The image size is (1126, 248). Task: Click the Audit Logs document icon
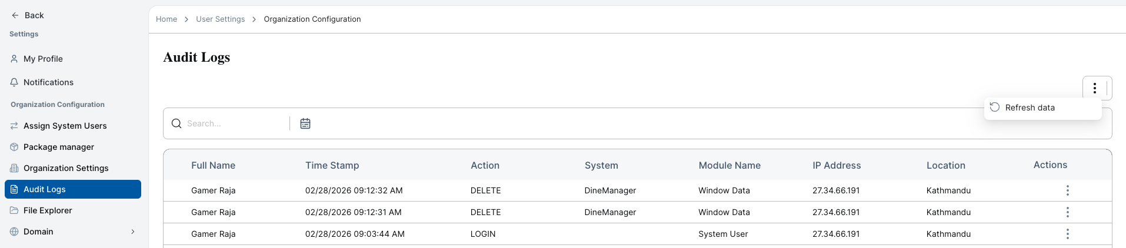pyautogui.click(x=14, y=189)
